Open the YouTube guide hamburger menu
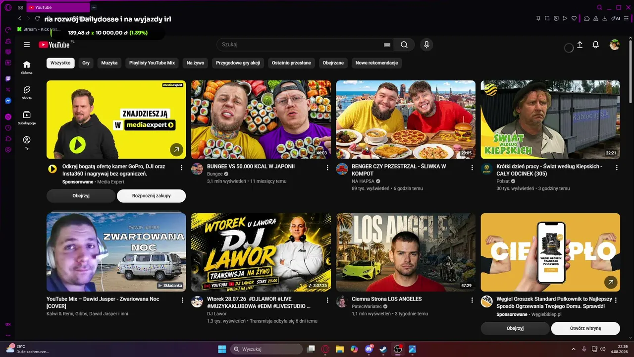This screenshot has height=357, width=634. point(27,45)
